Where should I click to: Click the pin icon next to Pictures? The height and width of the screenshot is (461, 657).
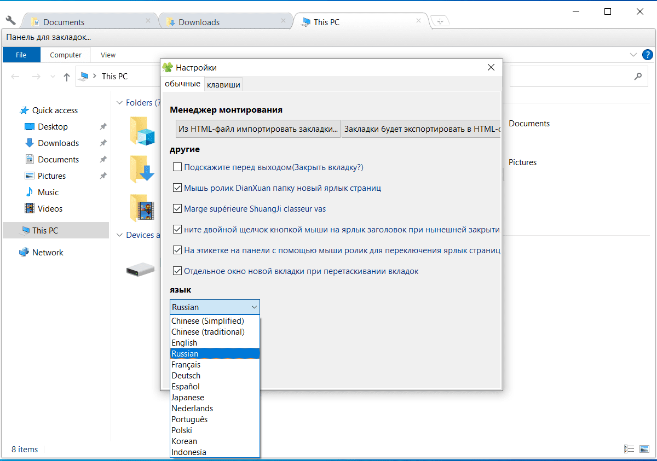click(x=103, y=176)
